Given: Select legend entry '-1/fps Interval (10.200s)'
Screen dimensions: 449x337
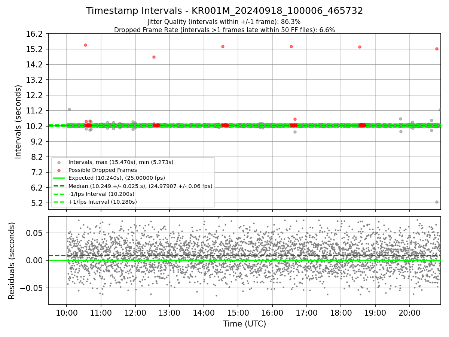Looking at the screenshot, I should pyautogui.click(x=101, y=194).
